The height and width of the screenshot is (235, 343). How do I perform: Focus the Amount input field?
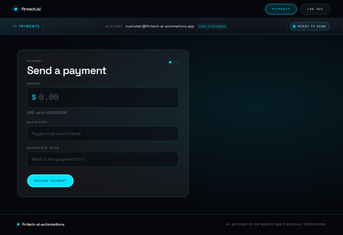point(103,98)
